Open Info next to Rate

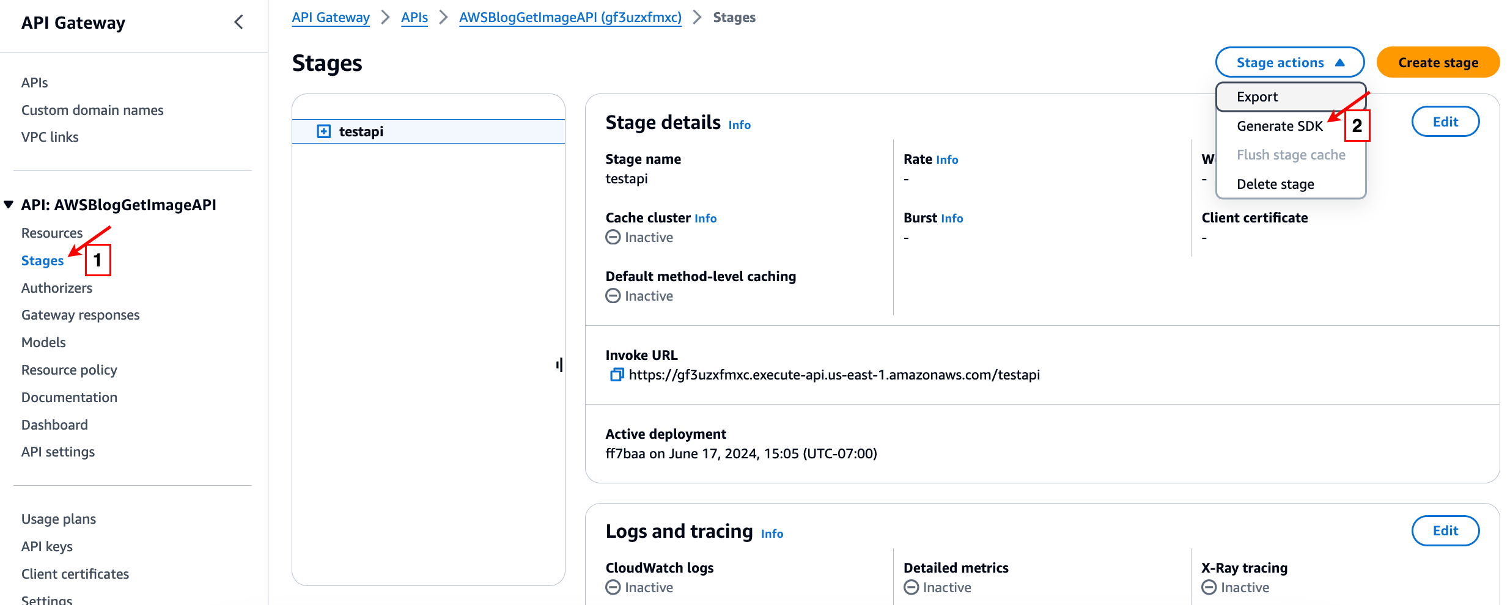click(x=947, y=159)
